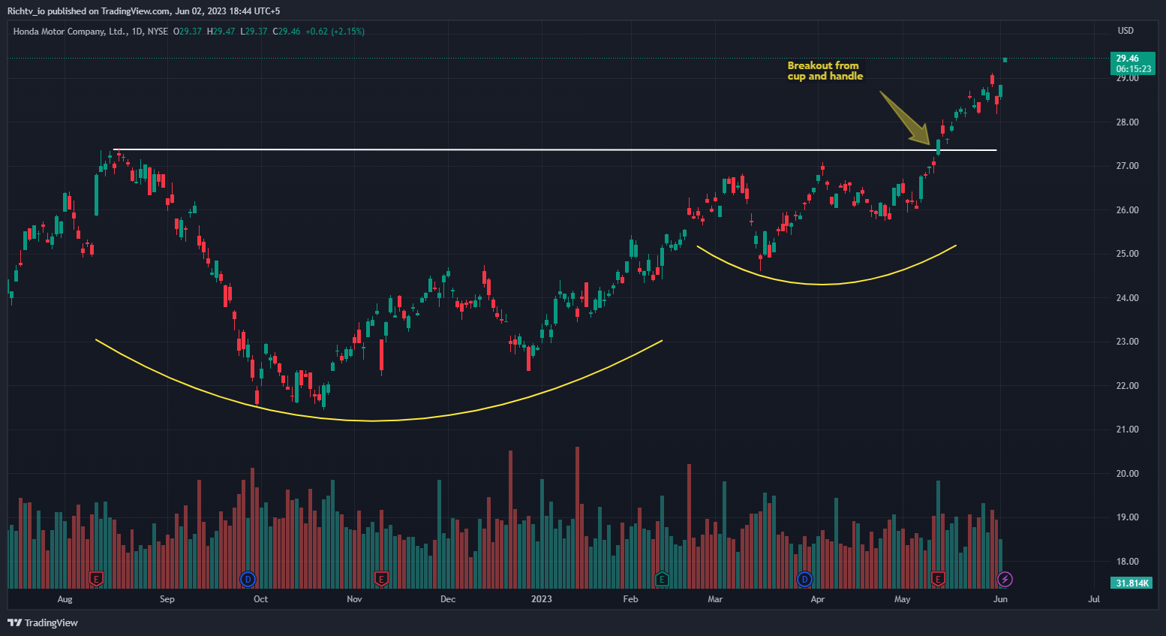The width and height of the screenshot is (1166, 636).
Task: Click the low value L29.37
Action: [254, 32]
